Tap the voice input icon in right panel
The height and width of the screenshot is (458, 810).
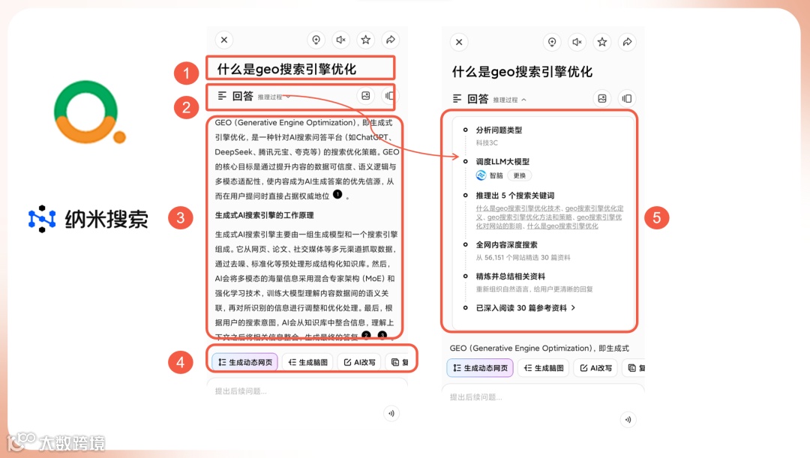628,419
